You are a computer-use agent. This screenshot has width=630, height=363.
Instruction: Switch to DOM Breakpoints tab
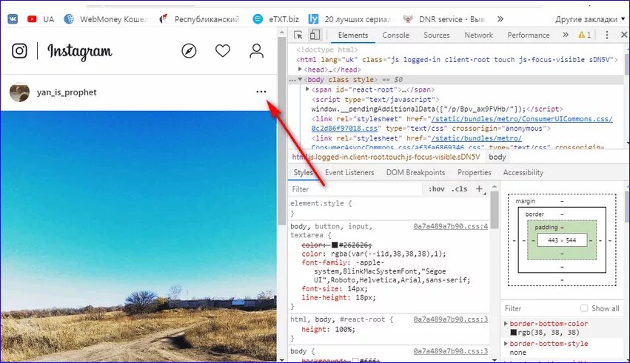pos(415,172)
